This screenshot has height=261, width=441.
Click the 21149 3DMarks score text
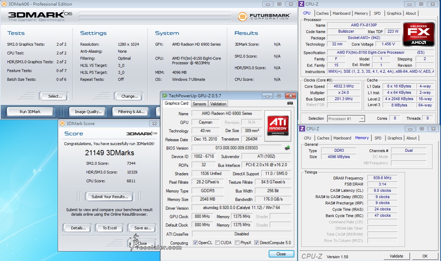(109, 153)
